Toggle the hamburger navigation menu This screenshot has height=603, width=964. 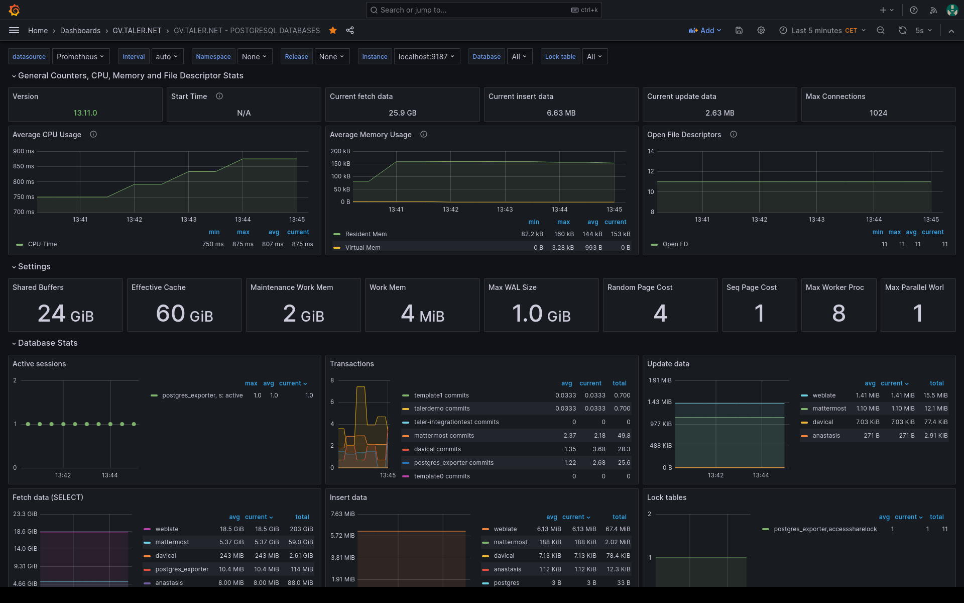[x=14, y=31]
